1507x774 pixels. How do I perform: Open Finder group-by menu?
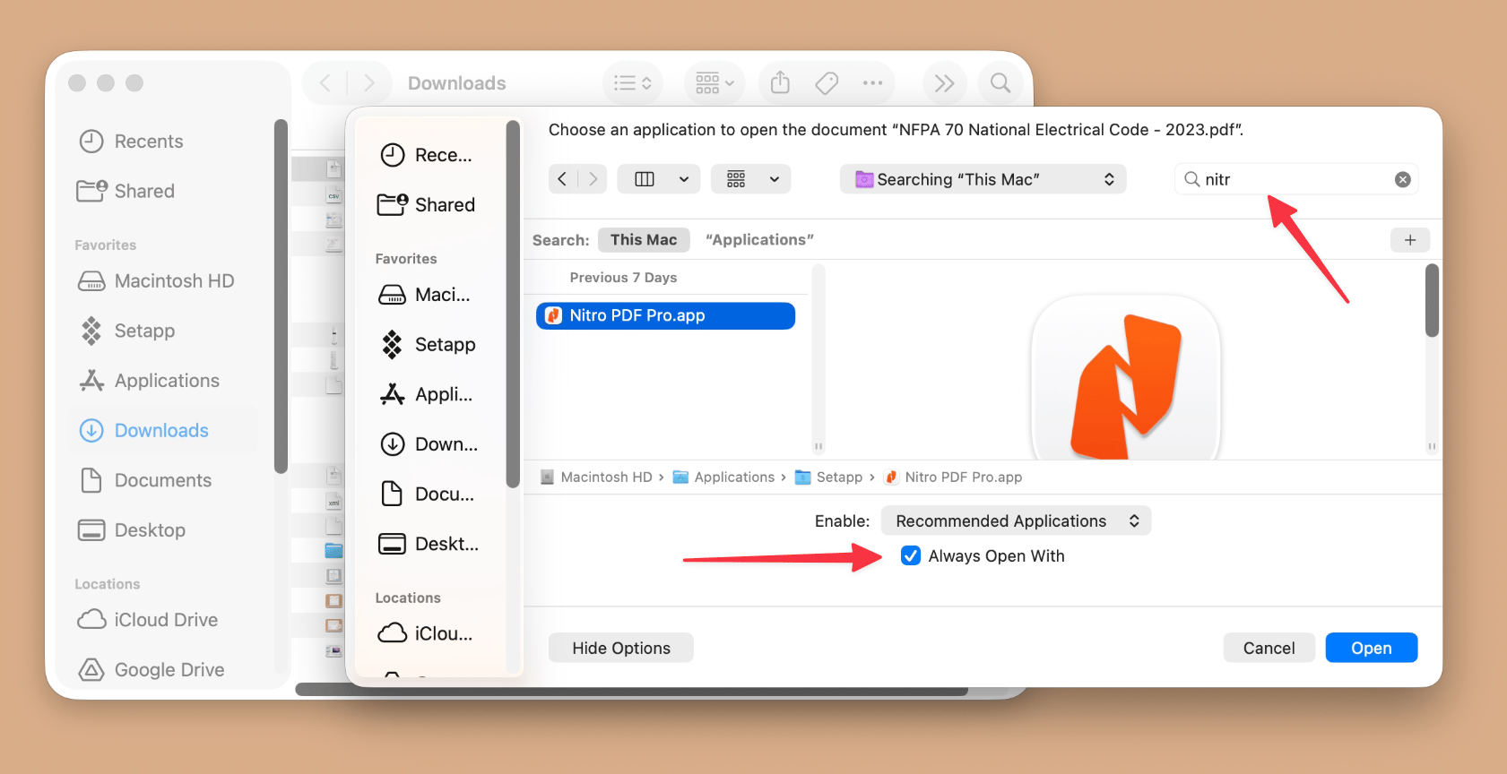pyautogui.click(x=715, y=83)
